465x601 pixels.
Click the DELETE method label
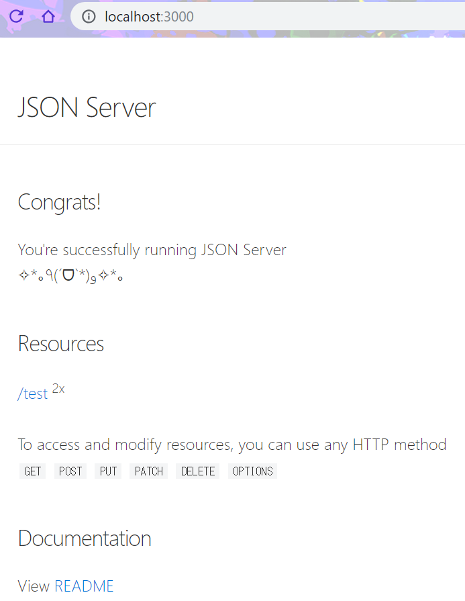click(x=198, y=471)
